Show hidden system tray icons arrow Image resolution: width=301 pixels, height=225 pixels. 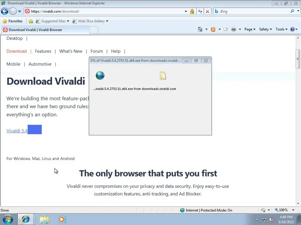(x=257, y=219)
